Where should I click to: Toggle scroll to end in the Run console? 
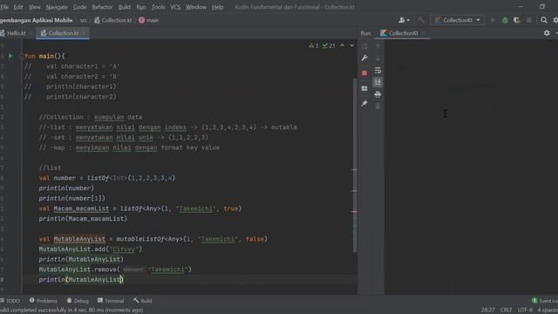(x=378, y=82)
